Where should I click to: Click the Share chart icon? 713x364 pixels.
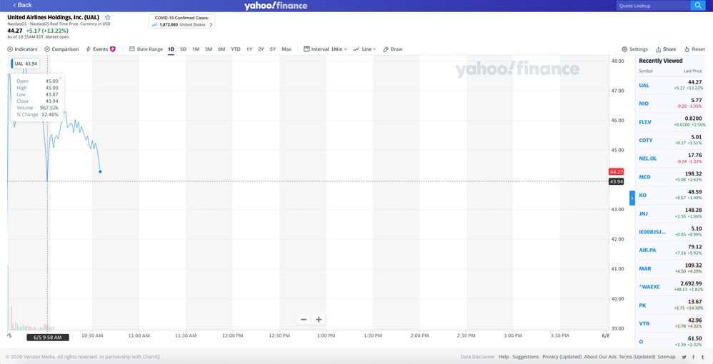(x=666, y=49)
